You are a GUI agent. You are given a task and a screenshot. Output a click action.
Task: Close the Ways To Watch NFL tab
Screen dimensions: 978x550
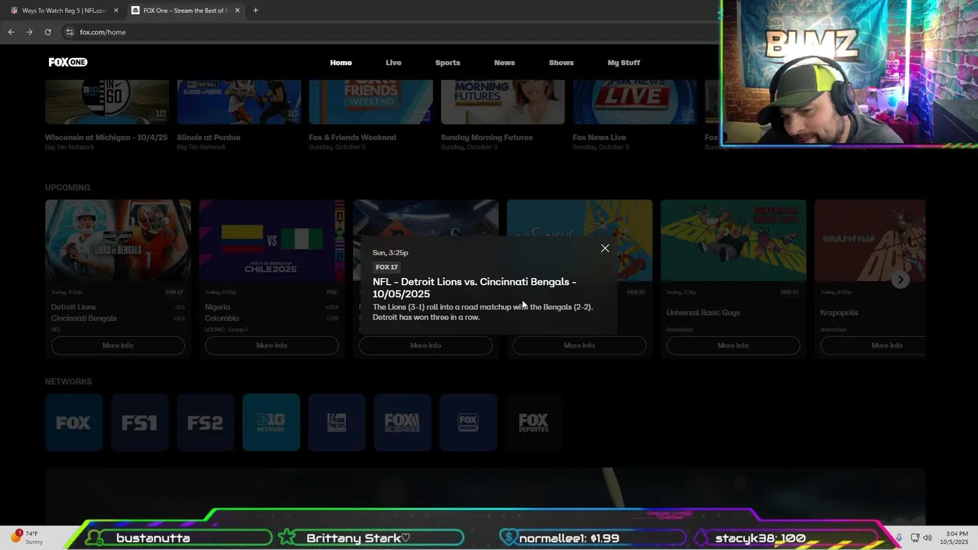point(116,11)
